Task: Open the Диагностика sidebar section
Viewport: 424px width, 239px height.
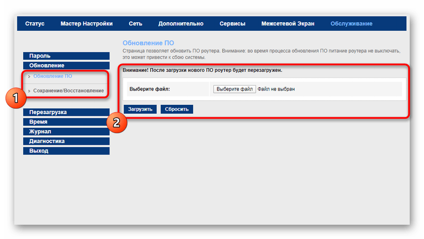Action: [66, 141]
